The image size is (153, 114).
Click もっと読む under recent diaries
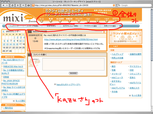[20, 101]
